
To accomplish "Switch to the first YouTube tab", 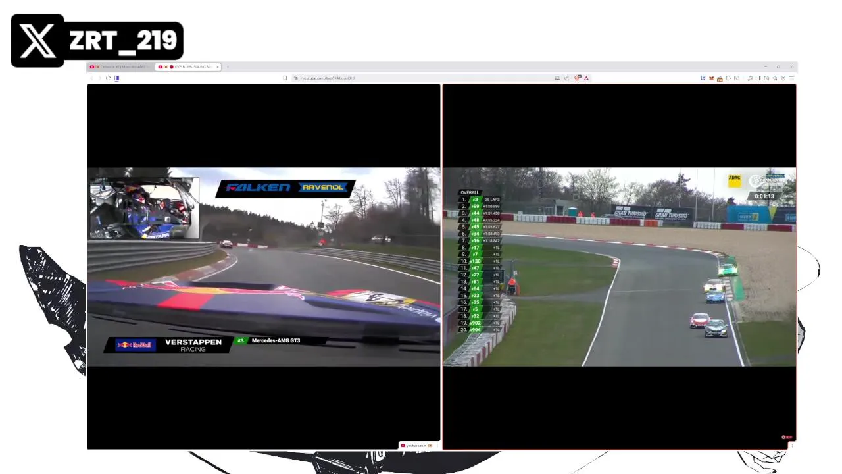I will [120, 66].
